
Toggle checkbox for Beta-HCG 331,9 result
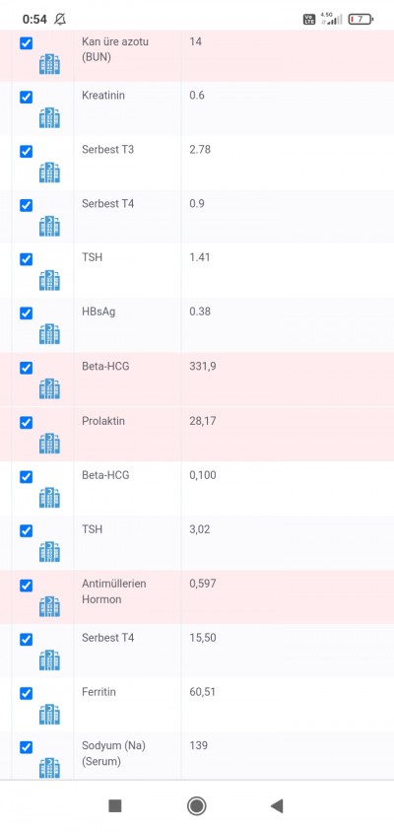[26, 368]
